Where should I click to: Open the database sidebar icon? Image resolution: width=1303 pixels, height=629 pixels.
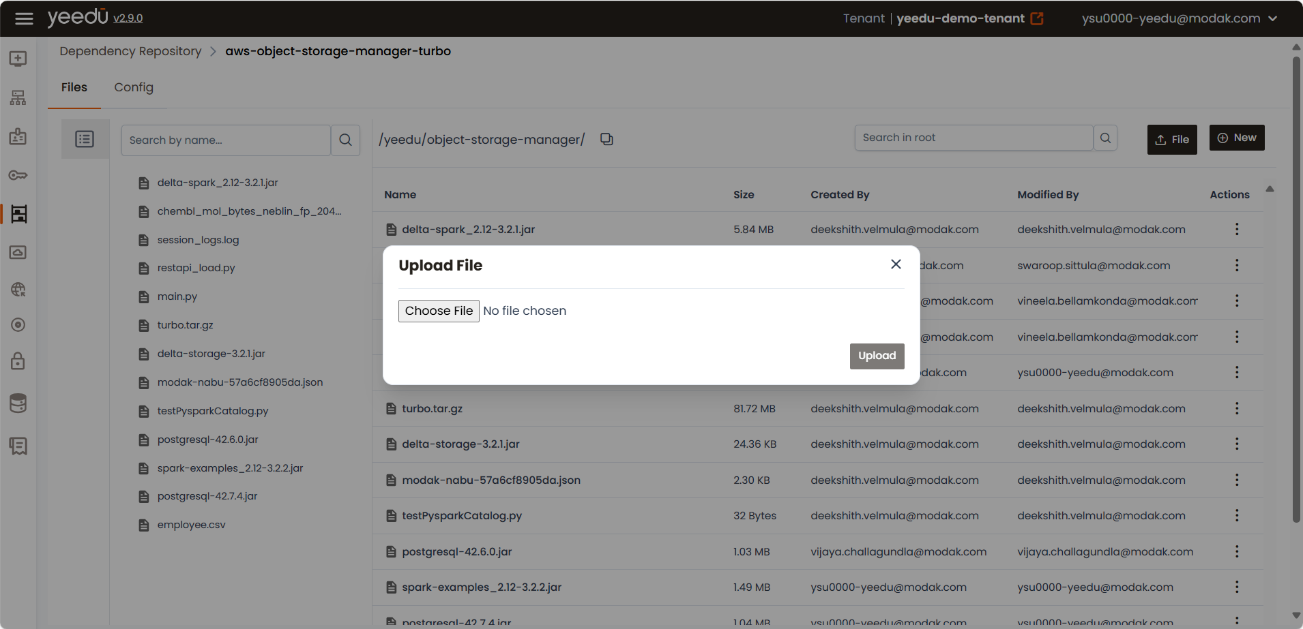18,403
